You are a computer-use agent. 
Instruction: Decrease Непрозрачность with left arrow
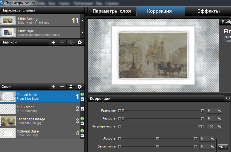point(120,127)
